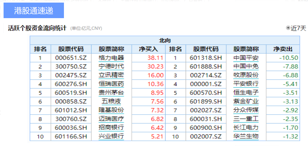Click the 宁德时代 stock name
This screenshot has width=308, height=146.
coord(111,67)
